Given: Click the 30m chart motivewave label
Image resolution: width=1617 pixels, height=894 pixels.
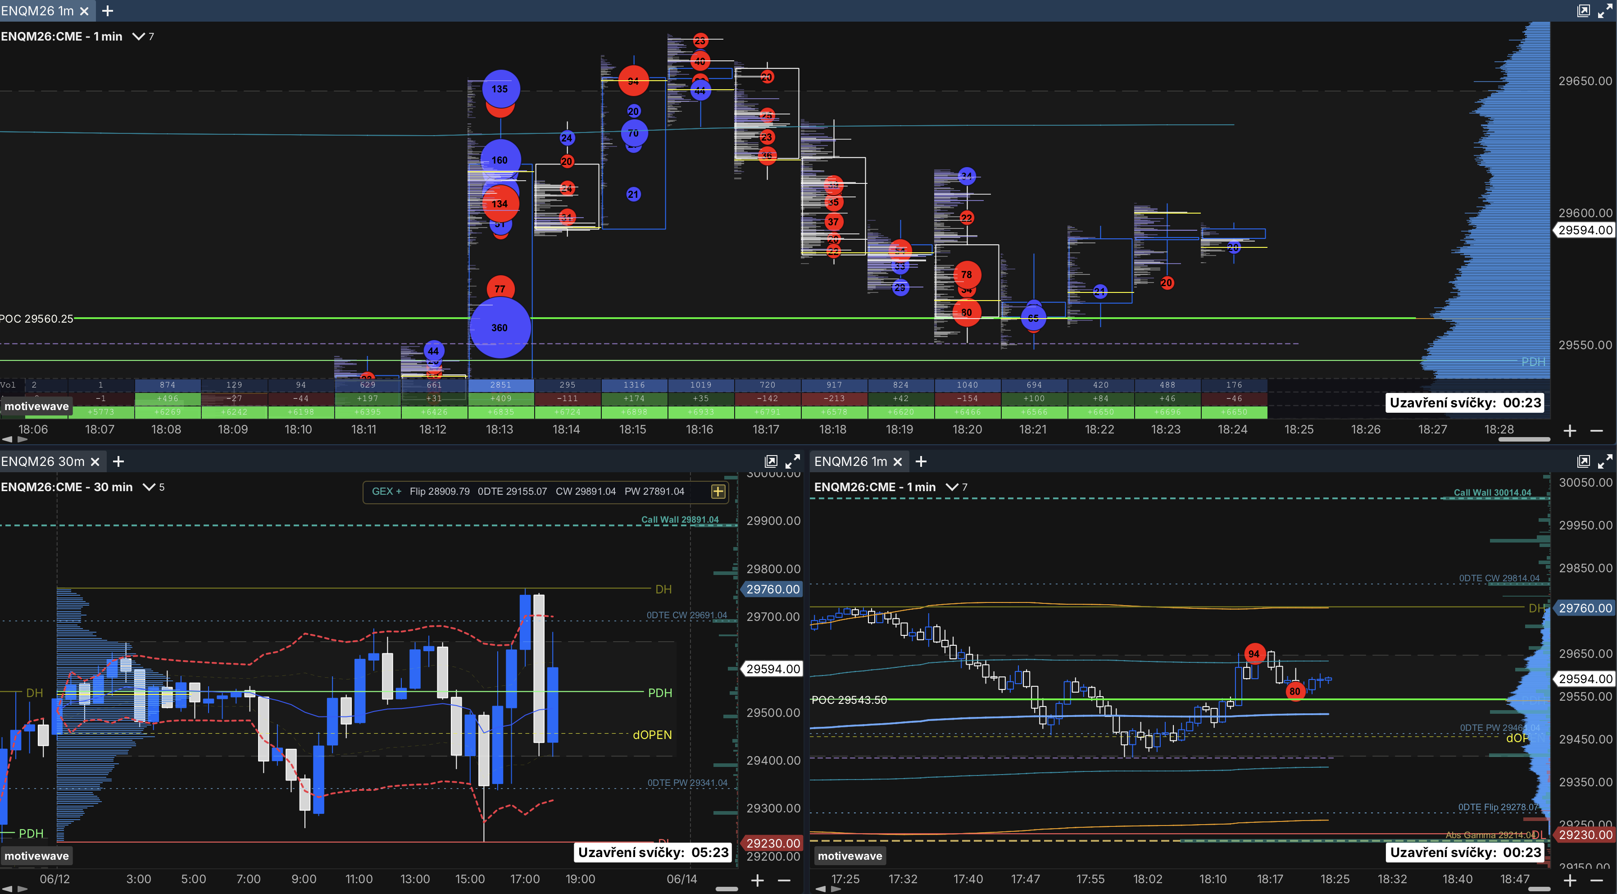Looking at the screenshot, I should coord(36,856).
